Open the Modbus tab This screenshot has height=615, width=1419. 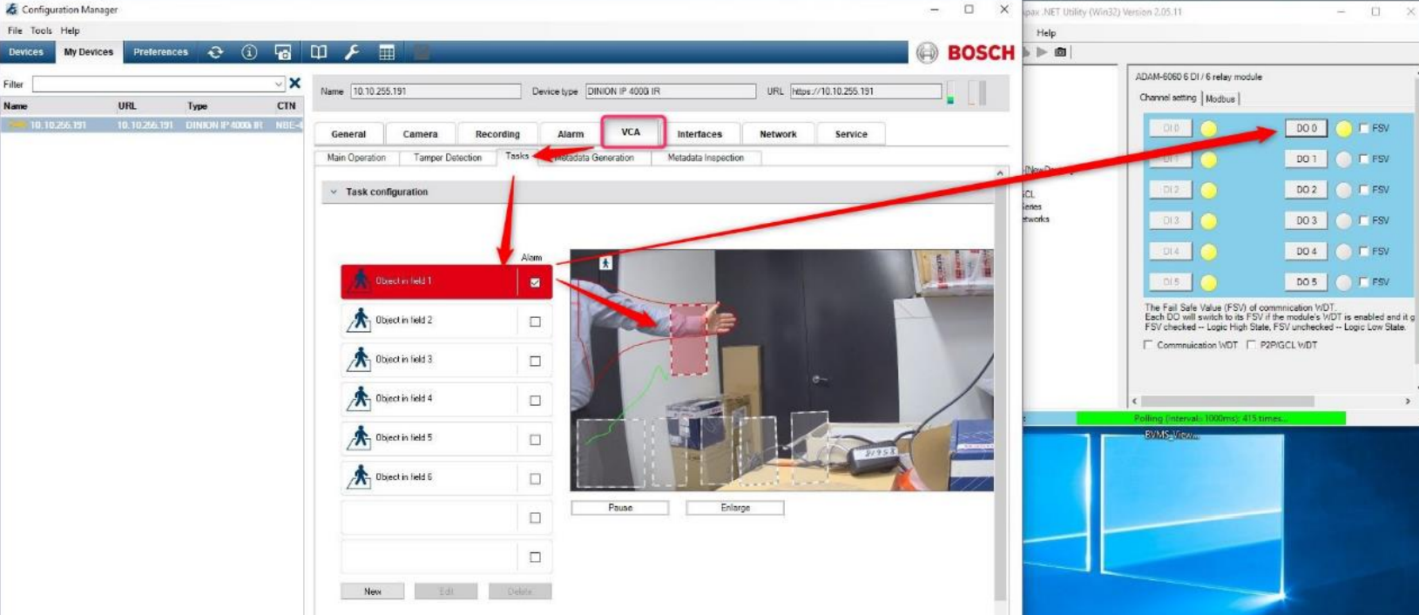pos(1220,98)
